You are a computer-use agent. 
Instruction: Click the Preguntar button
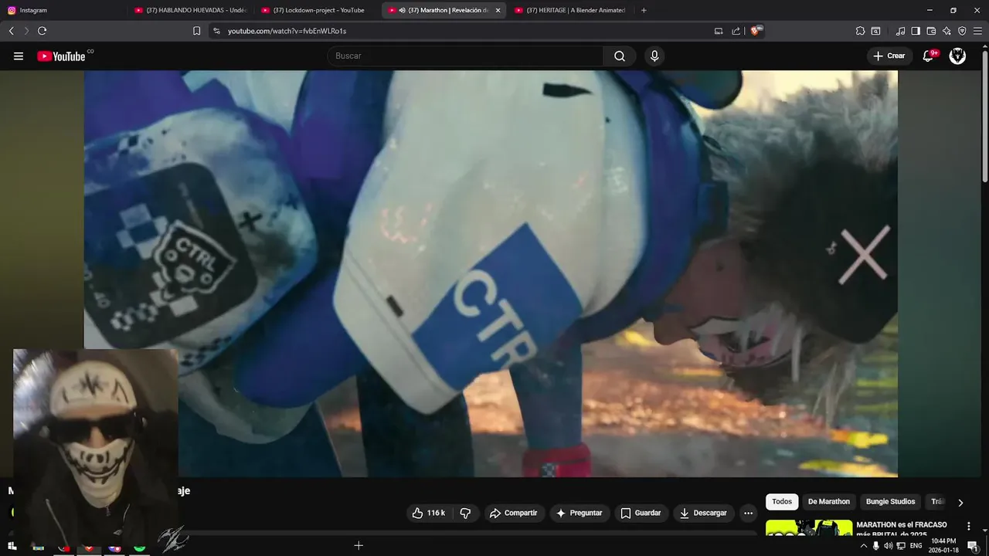579,513
